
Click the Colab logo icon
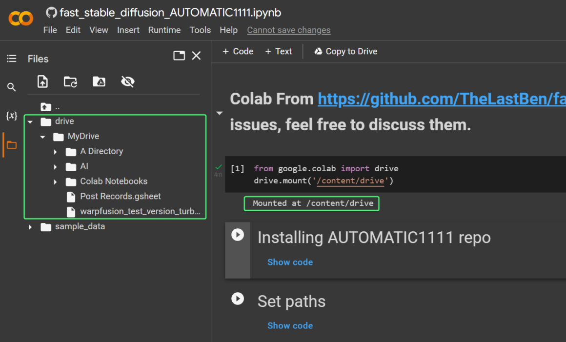coord(21,19)
